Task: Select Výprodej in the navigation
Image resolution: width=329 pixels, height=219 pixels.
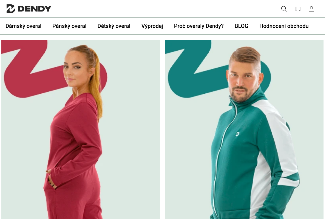Action: coord(152,26)
